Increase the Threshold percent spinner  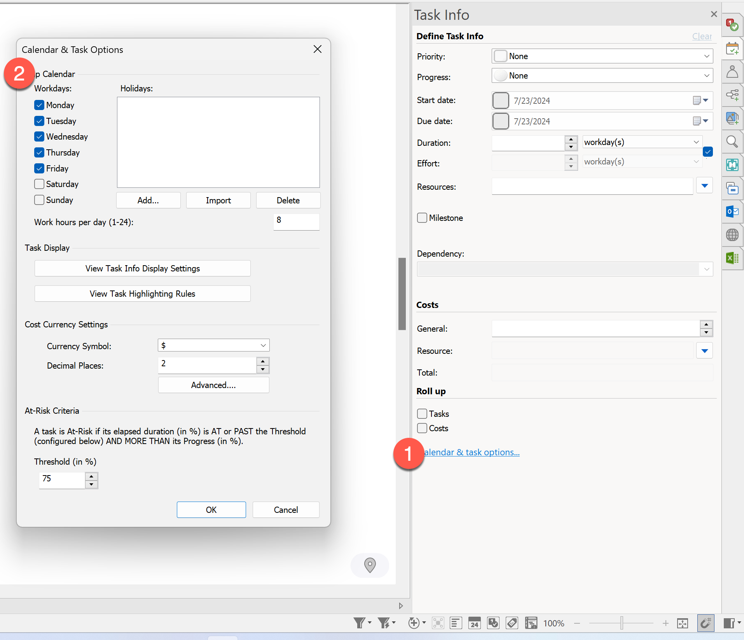(91, 476)
